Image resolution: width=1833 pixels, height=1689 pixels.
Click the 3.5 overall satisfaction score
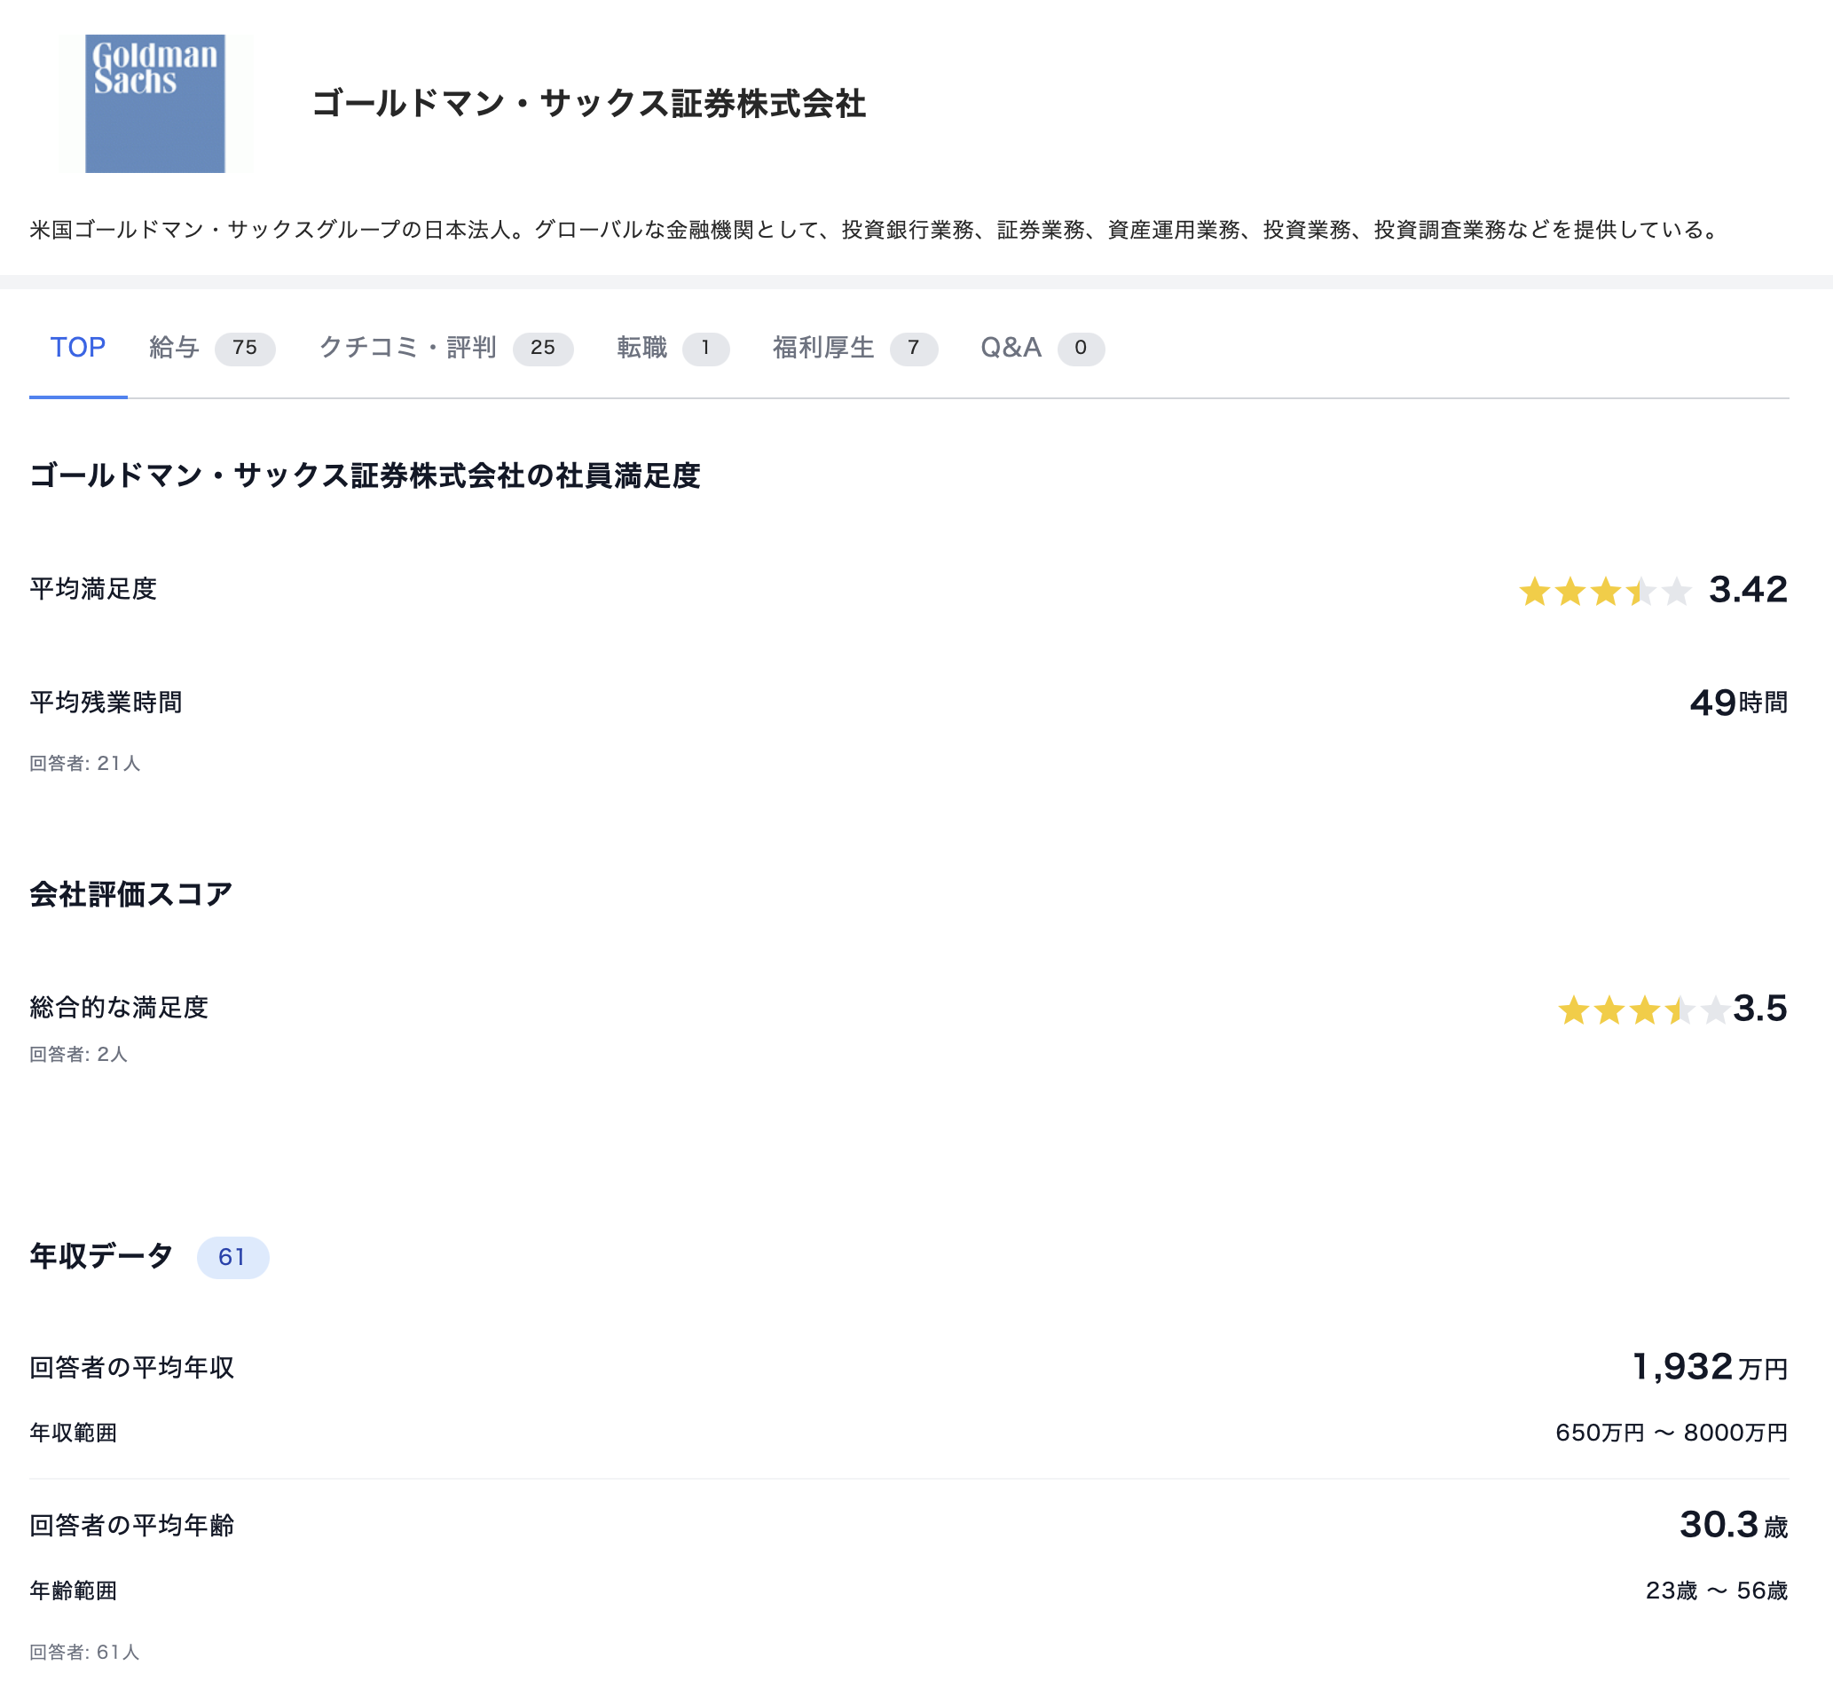point(1760,1008)
